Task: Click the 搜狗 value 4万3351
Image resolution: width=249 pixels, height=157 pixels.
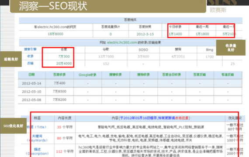Action: [178, 56]
